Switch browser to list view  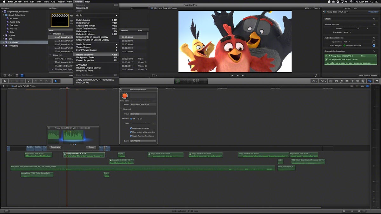pos(22,75)
